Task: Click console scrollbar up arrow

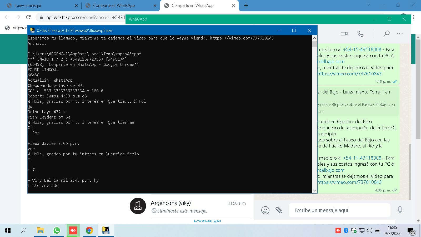Action: point(314,38)
